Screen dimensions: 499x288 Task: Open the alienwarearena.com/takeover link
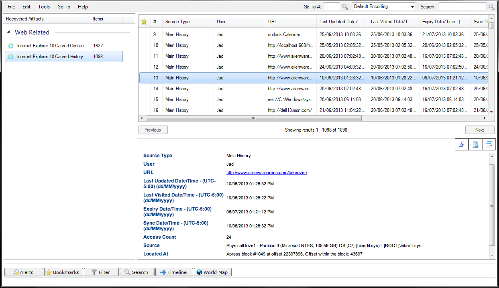(266, 172)
